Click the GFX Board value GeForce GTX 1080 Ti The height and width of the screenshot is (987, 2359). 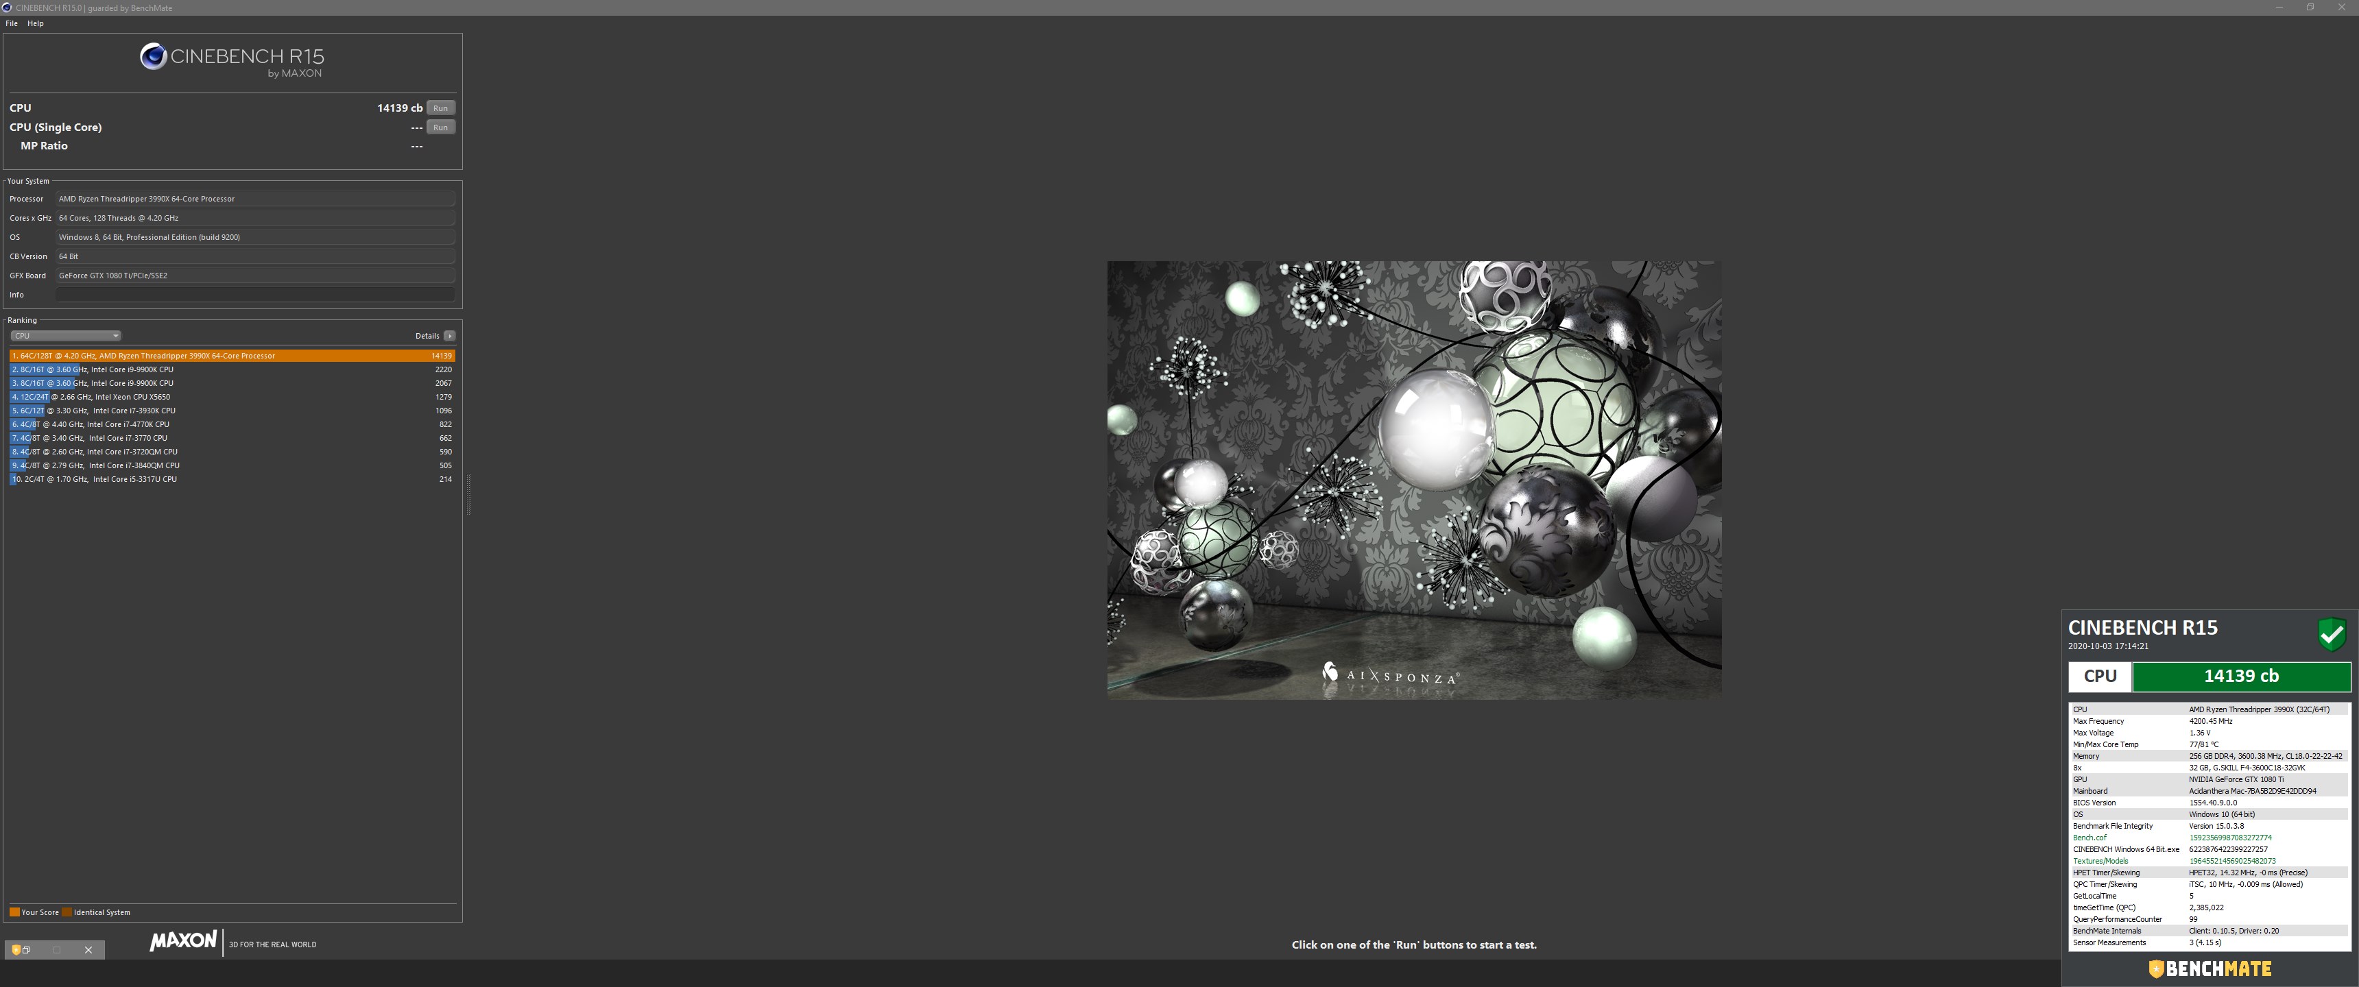tap(256, 276)
